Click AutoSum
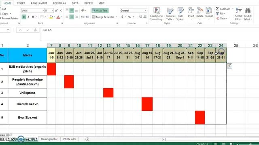This screenshot has height=145, width=259. click(223, 9)
